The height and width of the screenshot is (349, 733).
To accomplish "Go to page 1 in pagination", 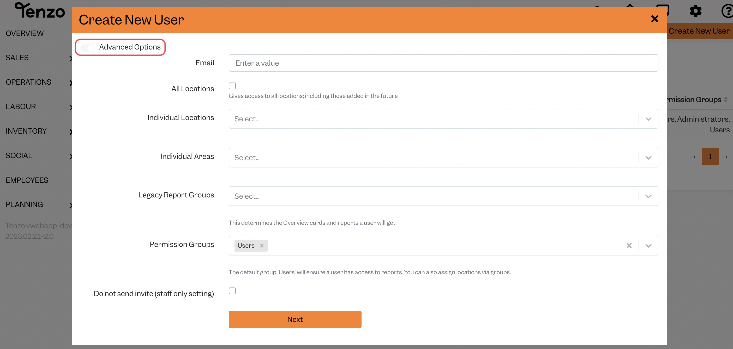I will (710, 157).
